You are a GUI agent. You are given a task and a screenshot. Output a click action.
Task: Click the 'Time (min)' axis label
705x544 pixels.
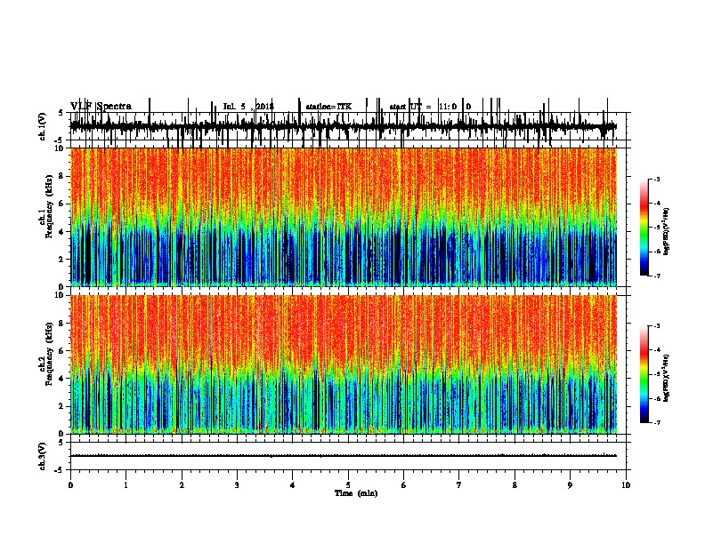[x=356, y=493]
